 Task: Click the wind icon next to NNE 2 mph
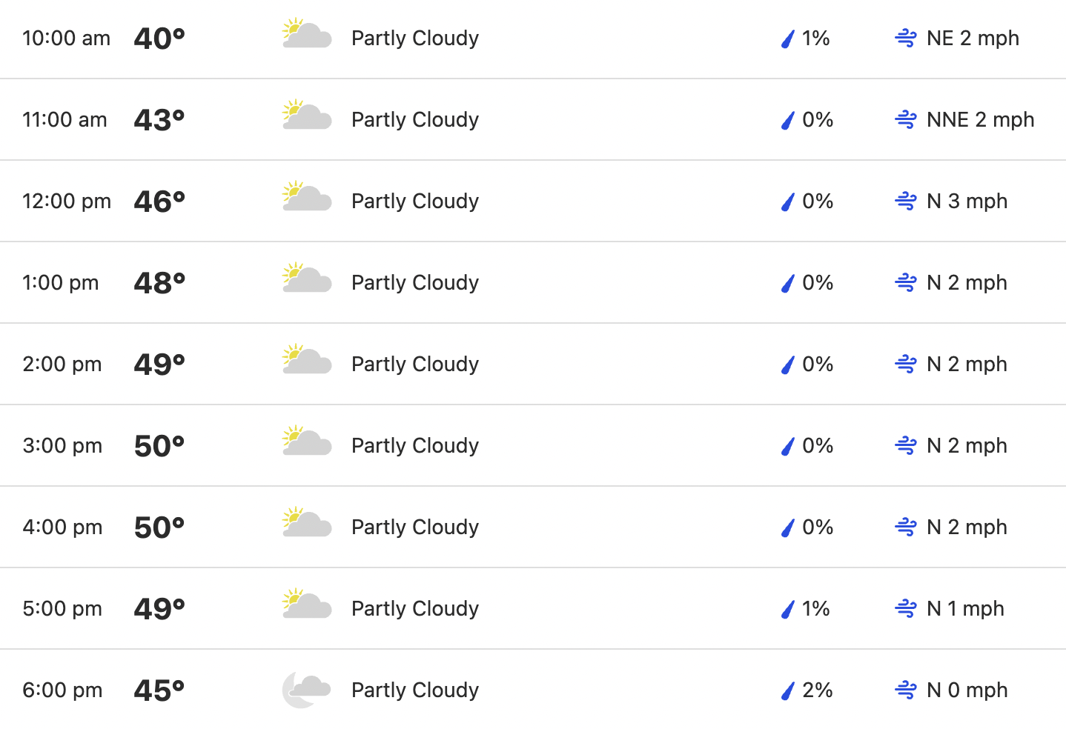pyautogui.click(x=906, y=119)
